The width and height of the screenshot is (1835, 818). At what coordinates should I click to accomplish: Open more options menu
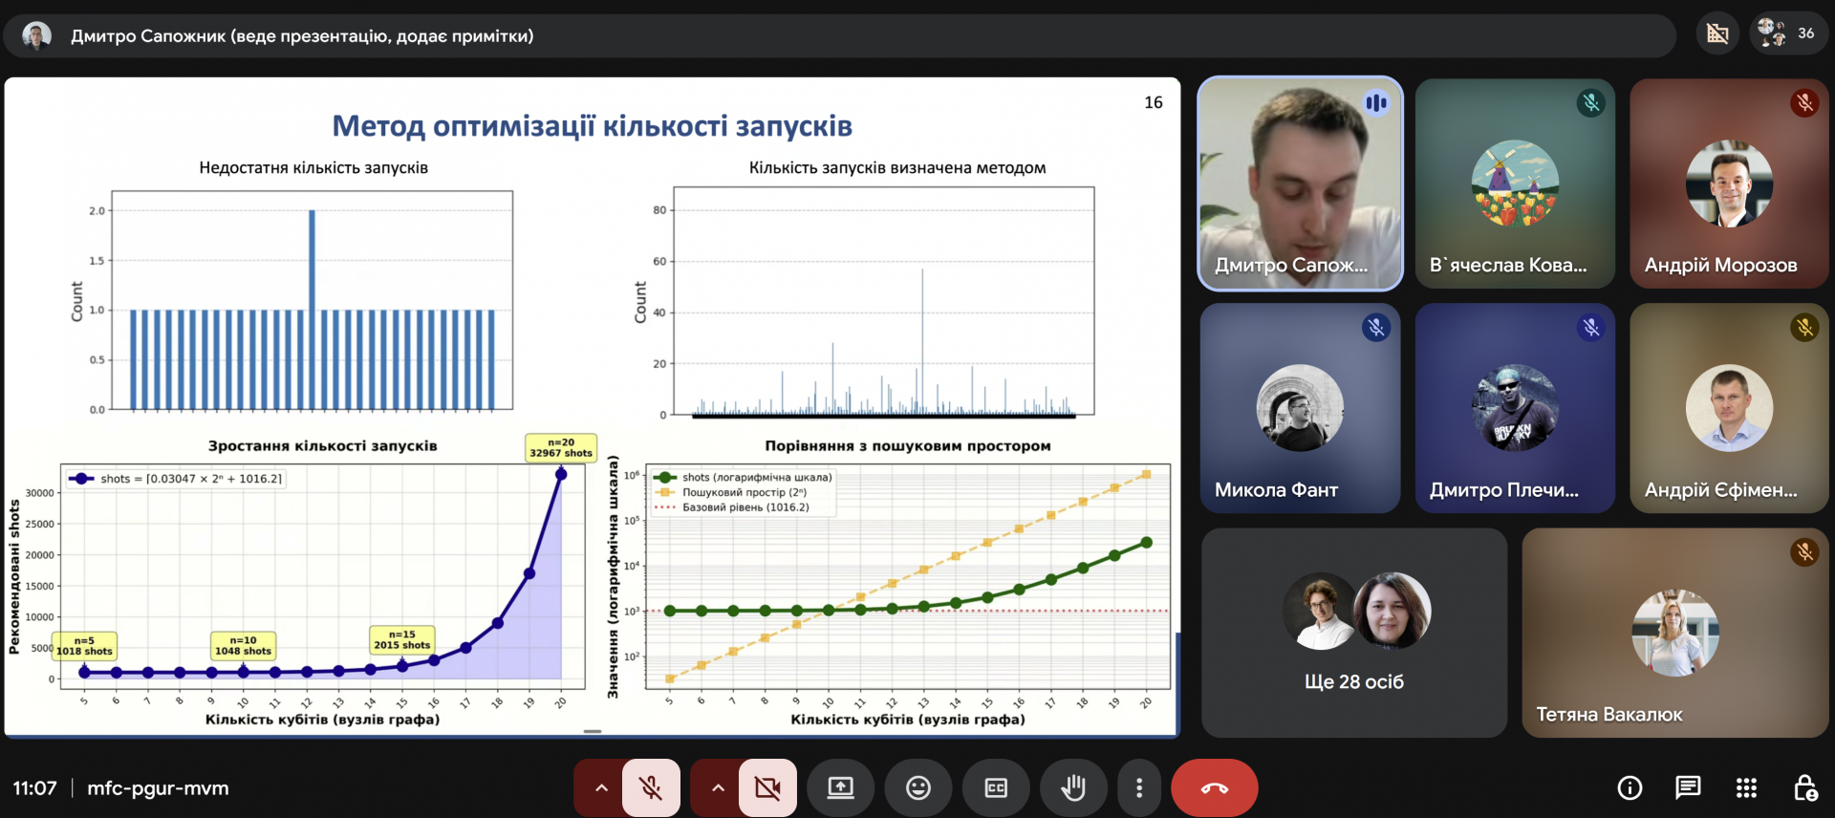point(1139,788)
